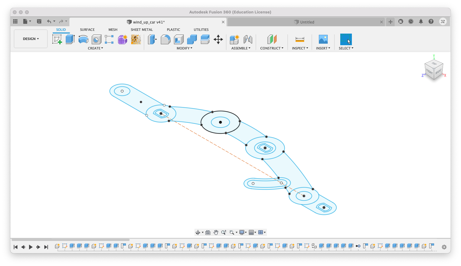
Task: Select the Combine tool
Action: 192,39
